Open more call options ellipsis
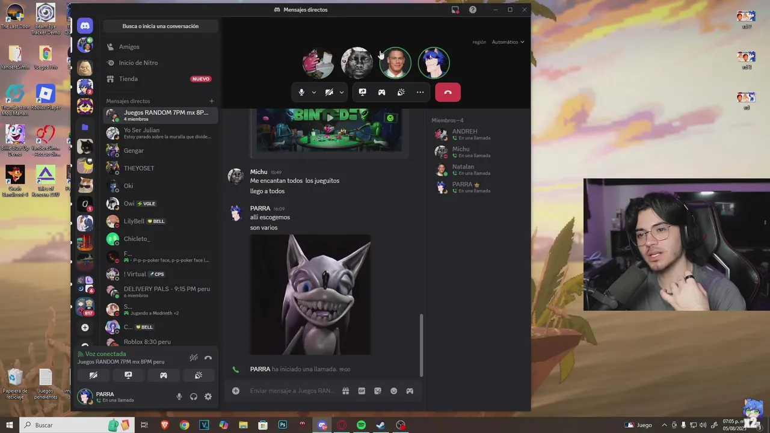 pos(420,92)
